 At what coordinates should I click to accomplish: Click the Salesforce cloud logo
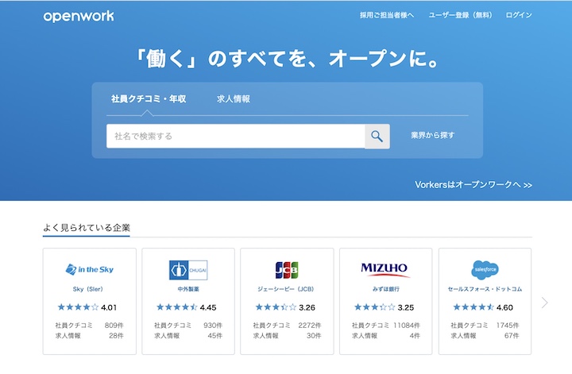[x=484, y=269]
